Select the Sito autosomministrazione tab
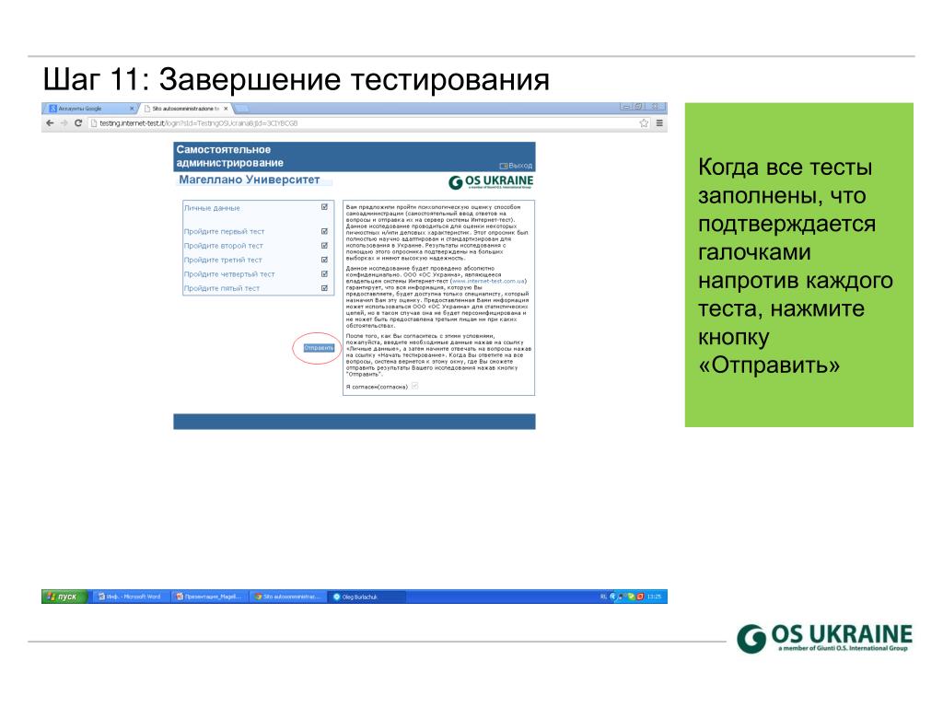 (185, 109)
